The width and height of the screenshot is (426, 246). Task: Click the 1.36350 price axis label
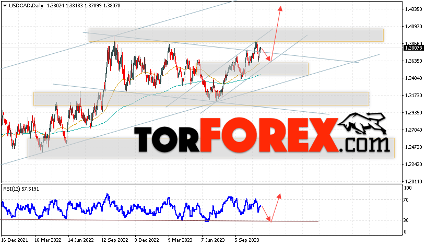point(413,61)
